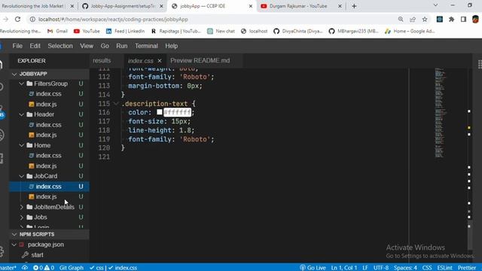Open the Rapidtags bookmark

click(176, 31)
